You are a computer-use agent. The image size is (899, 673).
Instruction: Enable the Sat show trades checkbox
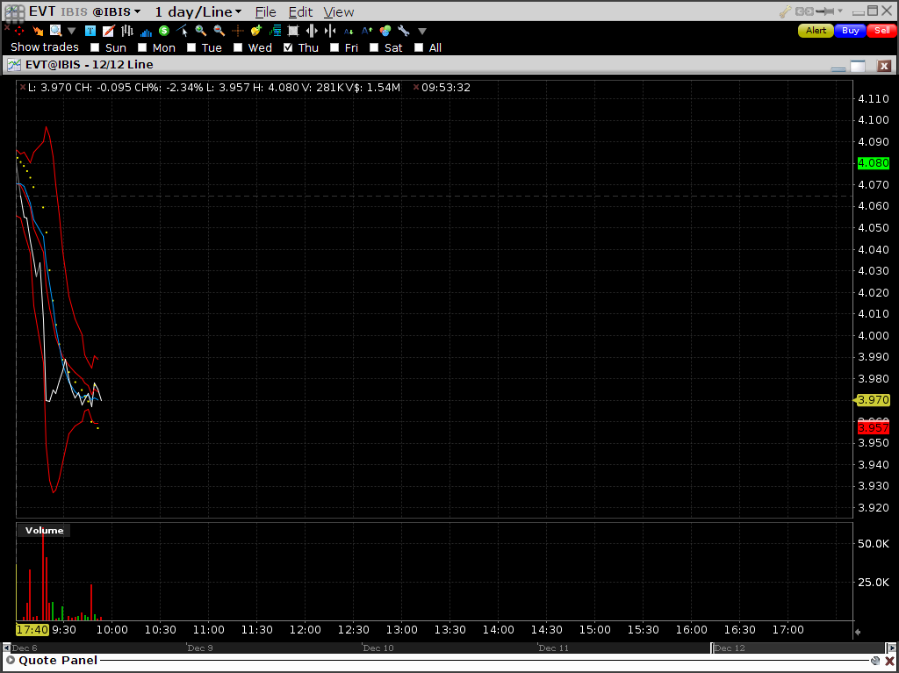[x=374, y=47]
